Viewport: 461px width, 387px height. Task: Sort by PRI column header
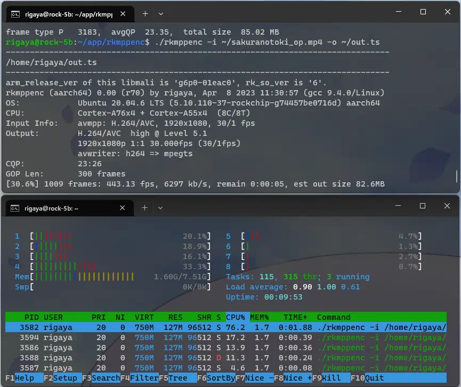coord(99,317)
